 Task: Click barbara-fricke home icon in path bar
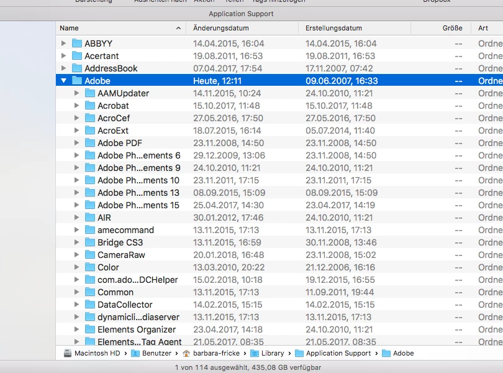click(x=186, y=353)
